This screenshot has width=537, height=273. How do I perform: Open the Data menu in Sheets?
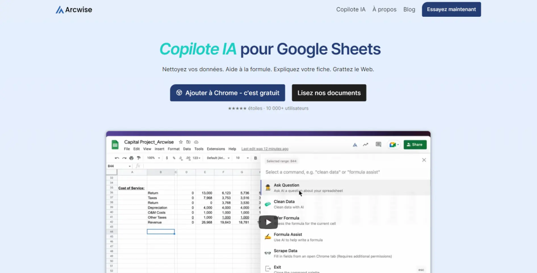187,149
